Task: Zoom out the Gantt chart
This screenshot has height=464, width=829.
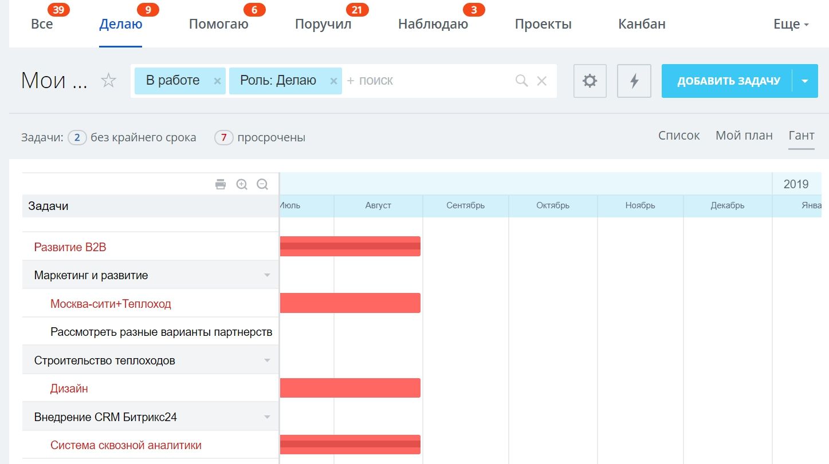Action: pyautogui.click(x=262, y=184)
